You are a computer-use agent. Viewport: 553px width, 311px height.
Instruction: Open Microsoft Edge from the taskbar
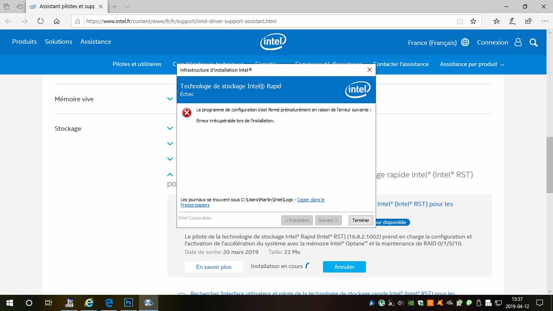coord(108,302)
